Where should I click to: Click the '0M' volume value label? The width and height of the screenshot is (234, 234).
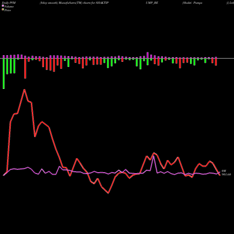[224, 171]
